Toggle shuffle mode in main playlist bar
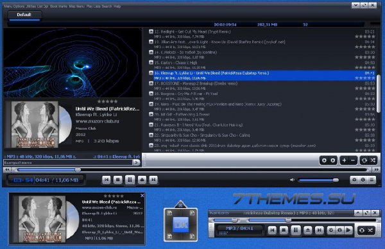This screenshot has height=249, width=385. click(x=373, y=160)
